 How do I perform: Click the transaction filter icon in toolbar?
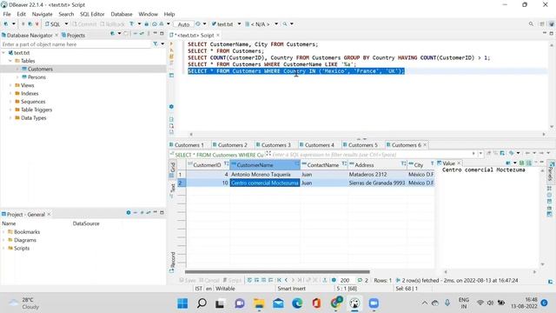click(x=131, y=24)
